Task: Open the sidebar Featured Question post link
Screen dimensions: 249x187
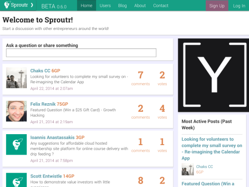Action: coord(208,184)
